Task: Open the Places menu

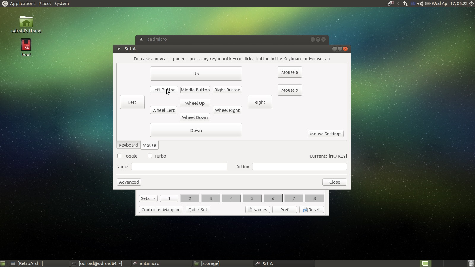Action: coord(45,4)
